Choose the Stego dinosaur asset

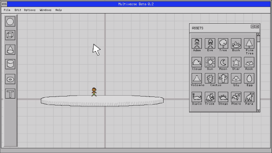(223, 97)
